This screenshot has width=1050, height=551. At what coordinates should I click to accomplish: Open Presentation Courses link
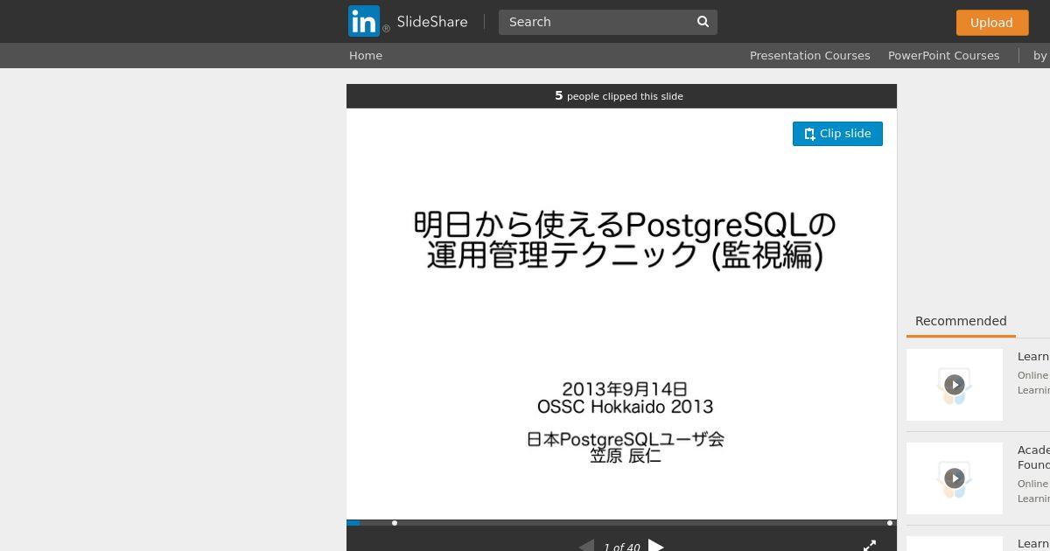click(809, 55)
